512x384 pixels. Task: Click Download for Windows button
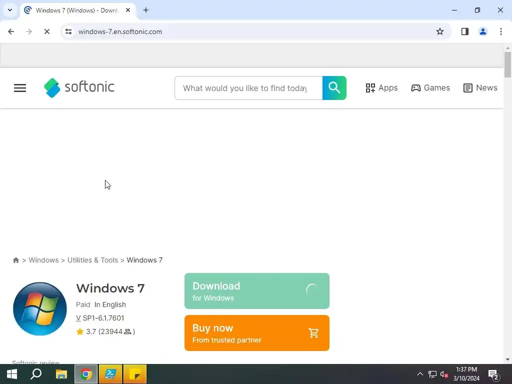[x=257, y=291]
